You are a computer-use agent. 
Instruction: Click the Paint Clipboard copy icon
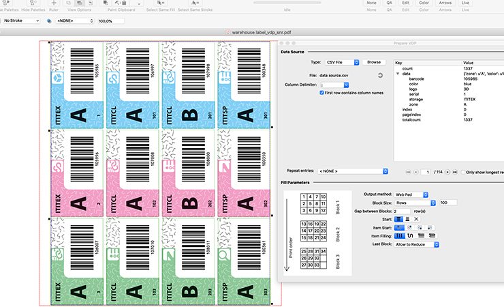click(x=106, y=3)
